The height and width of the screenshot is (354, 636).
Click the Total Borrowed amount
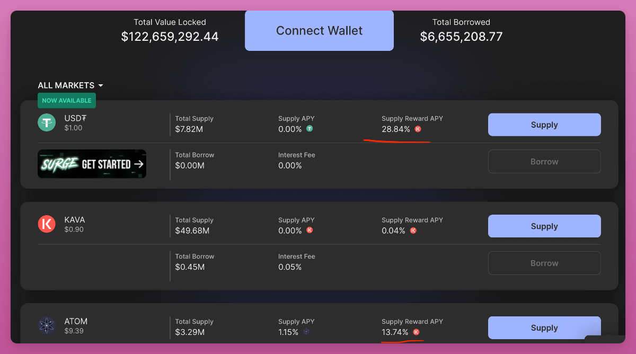[461, 37]
